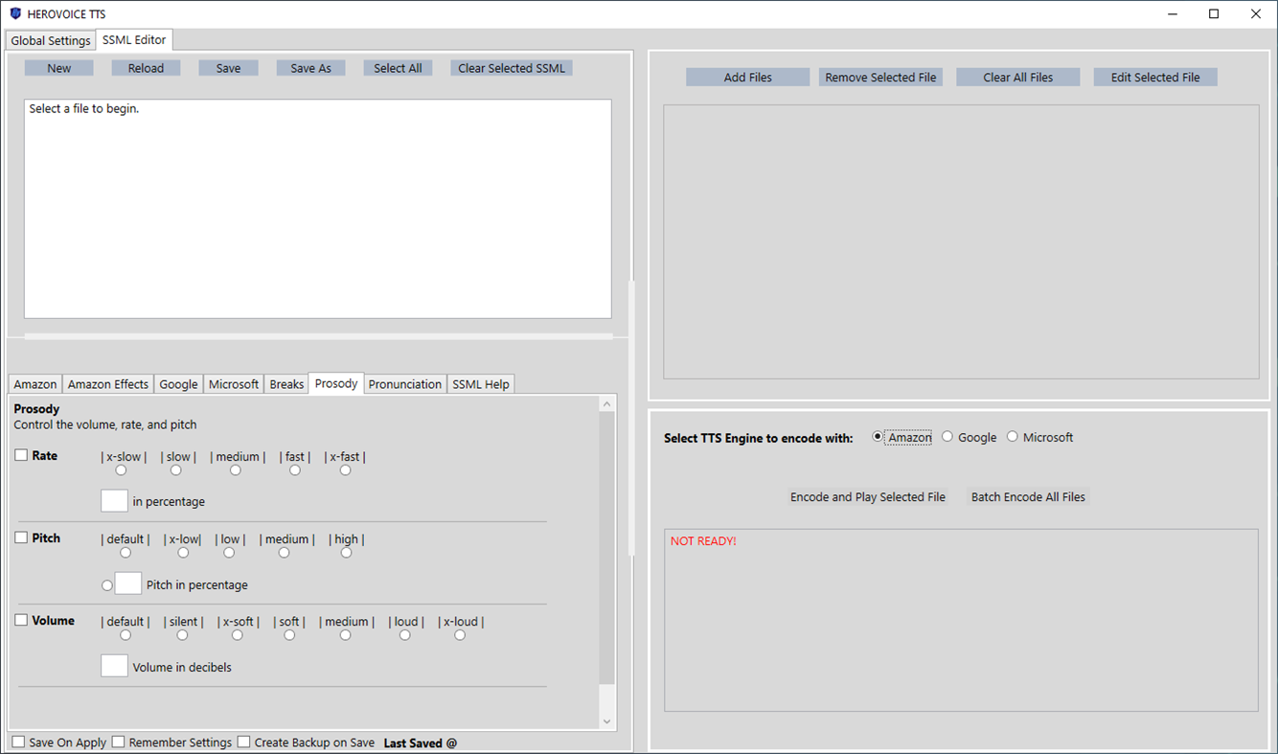Select the x-fast rate radio button
The width and height of the screenshot is (1278, 754).
tap(345, 469)
